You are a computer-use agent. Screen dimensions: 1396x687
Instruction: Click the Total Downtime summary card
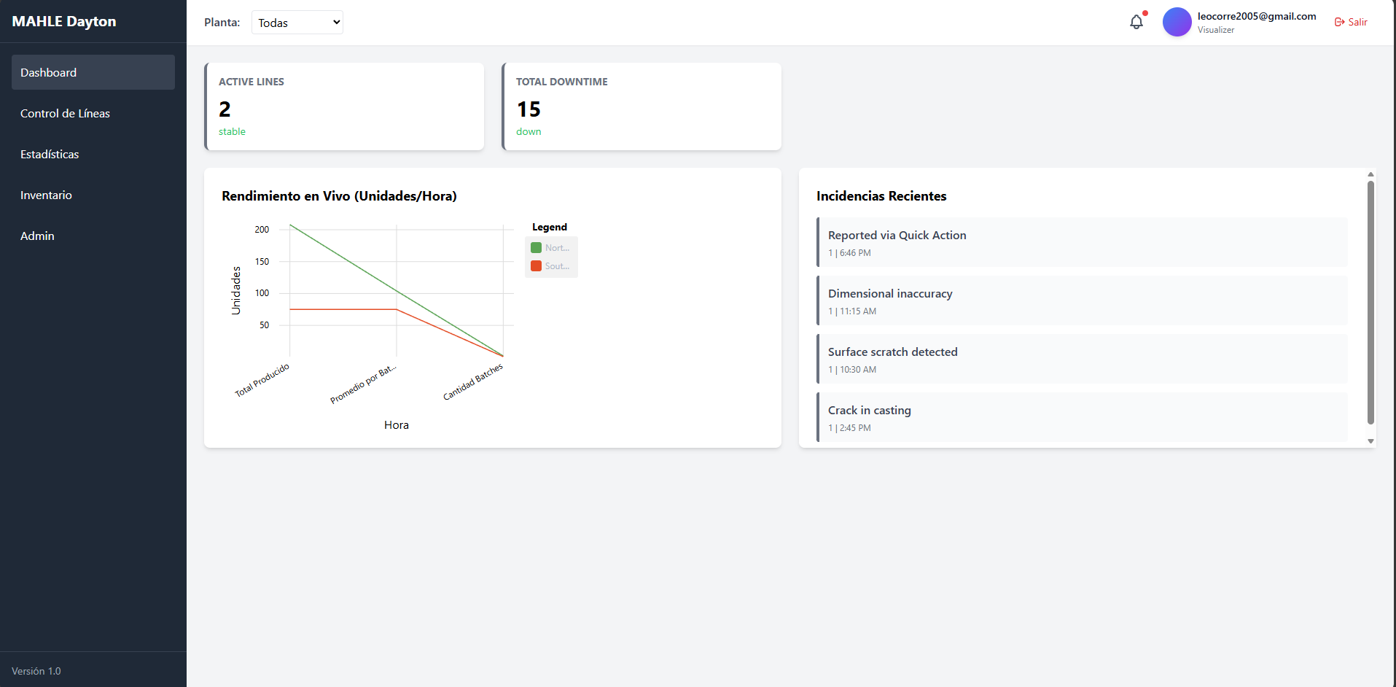coord(642,106)
